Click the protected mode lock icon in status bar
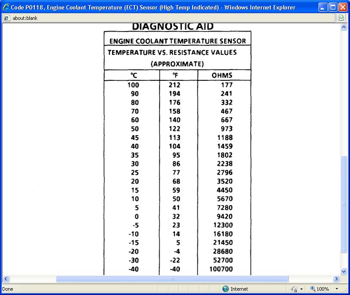 coord(294,289)
